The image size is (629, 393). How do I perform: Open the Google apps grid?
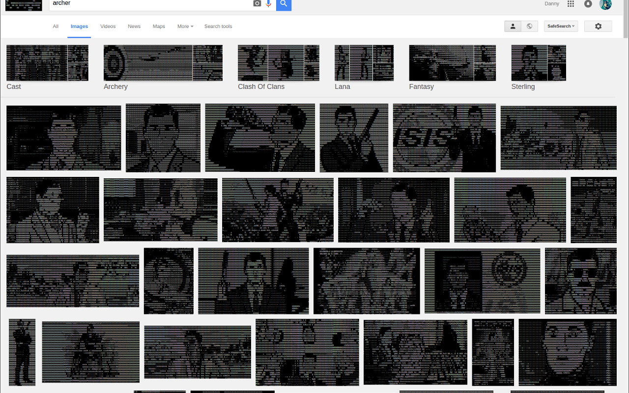point(571,3)
